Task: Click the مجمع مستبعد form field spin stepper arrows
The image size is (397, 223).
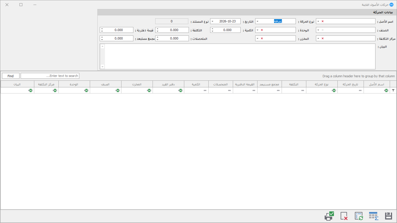Action: click(x=102, y=38)
